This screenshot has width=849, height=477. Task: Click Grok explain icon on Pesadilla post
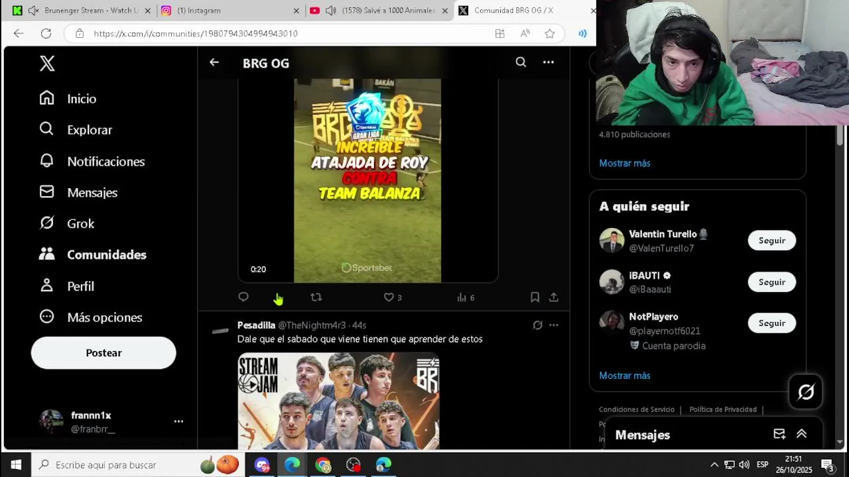point(538,325)
